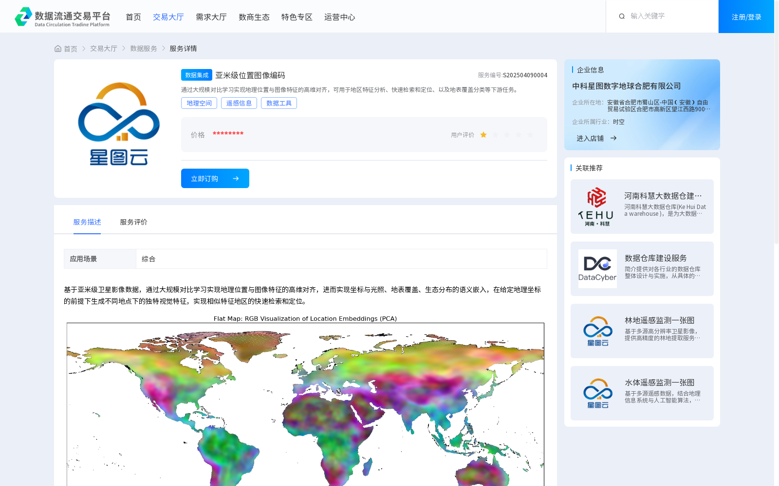
Task: Click company name 中科星图数字地球合肥有限公司
Action: (627, 86)
